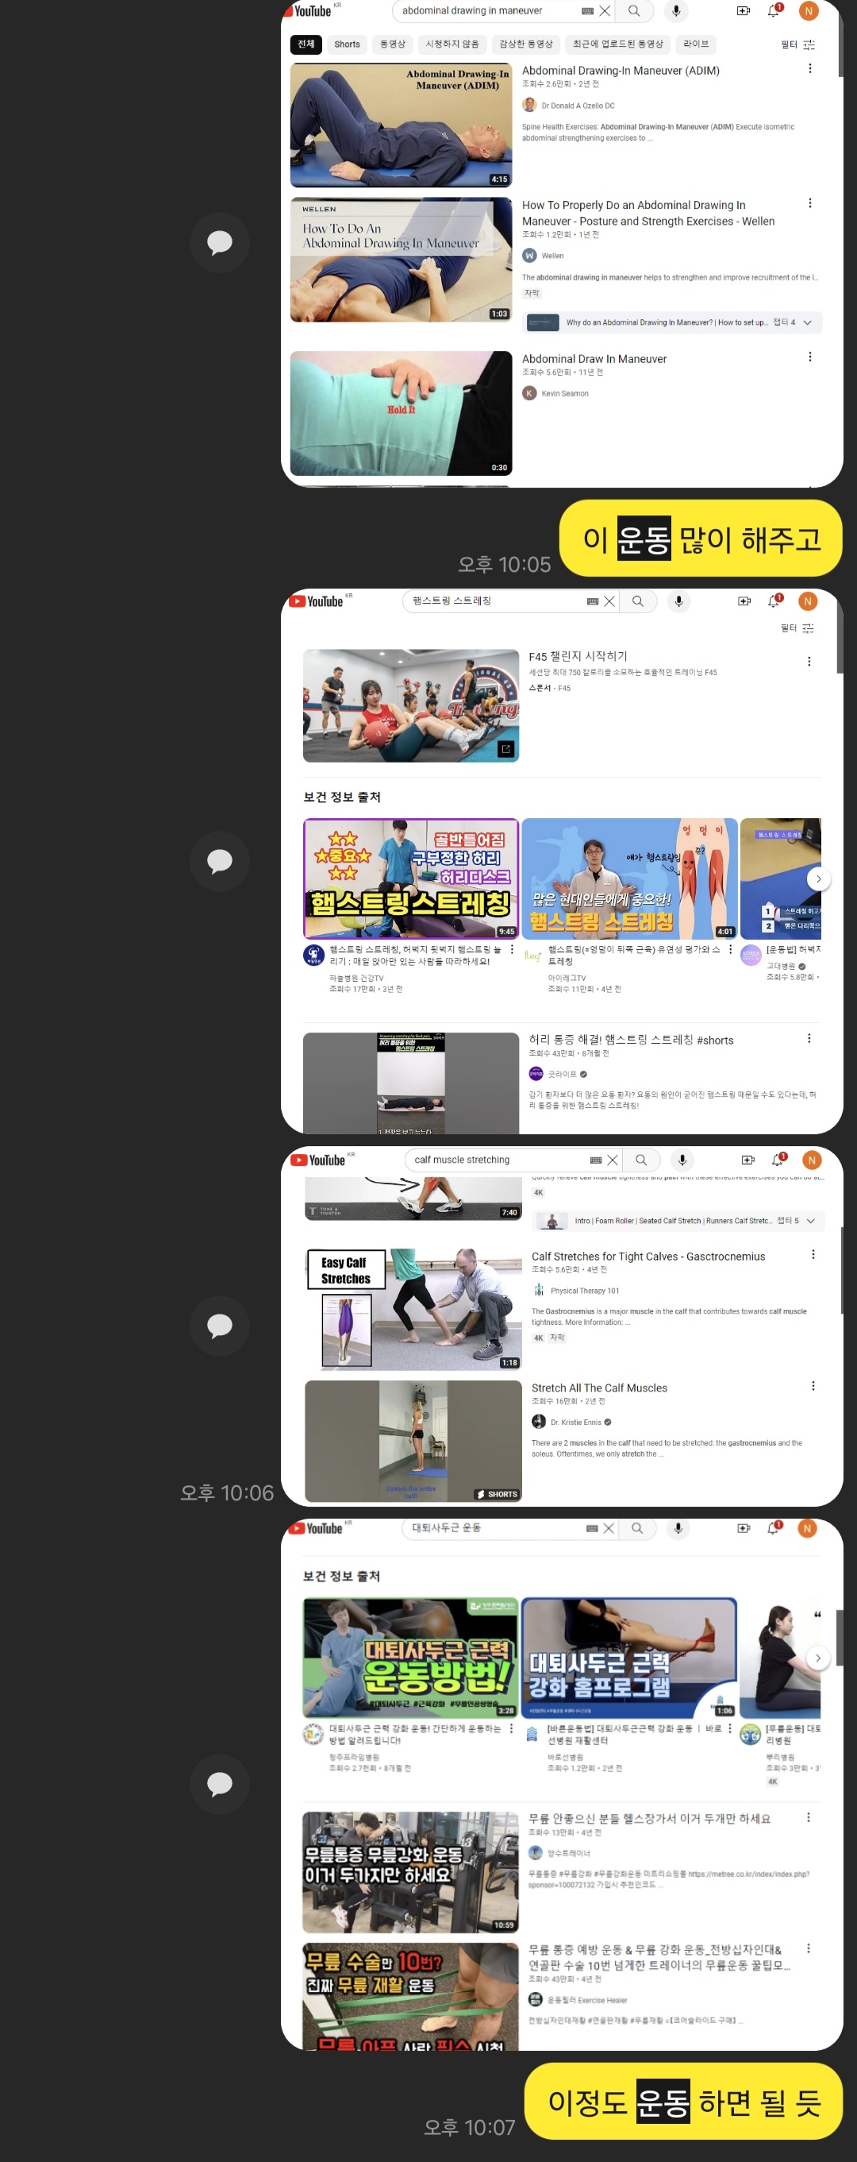Select the 'Shorts' filter chip
The image size is (857, 2162).
click(347, 44)
